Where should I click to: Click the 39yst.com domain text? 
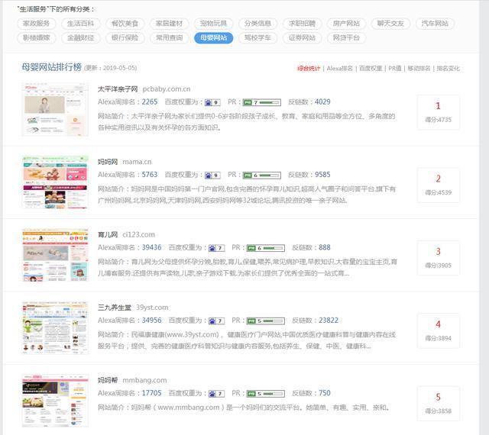(x=152, y=308)
